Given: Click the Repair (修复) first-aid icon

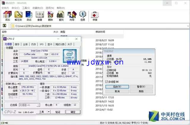Looking at the screenshot, I should [x=95, y=16].
